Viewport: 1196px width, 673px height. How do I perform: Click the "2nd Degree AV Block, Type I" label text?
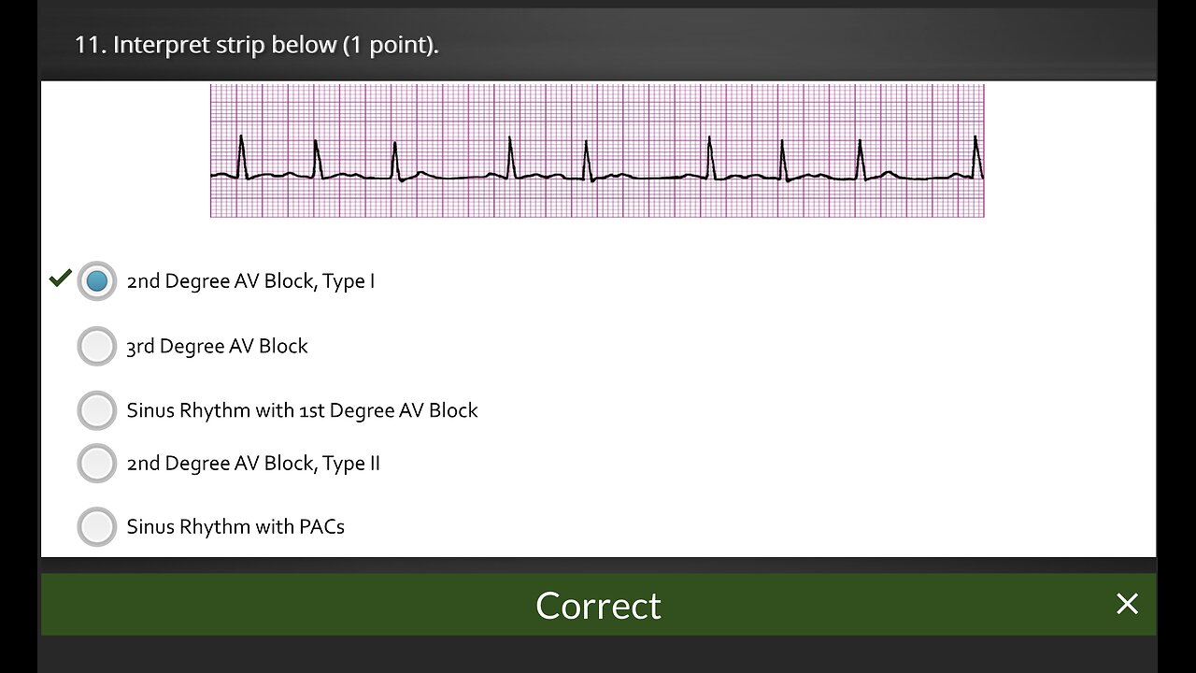click(250, 281)
